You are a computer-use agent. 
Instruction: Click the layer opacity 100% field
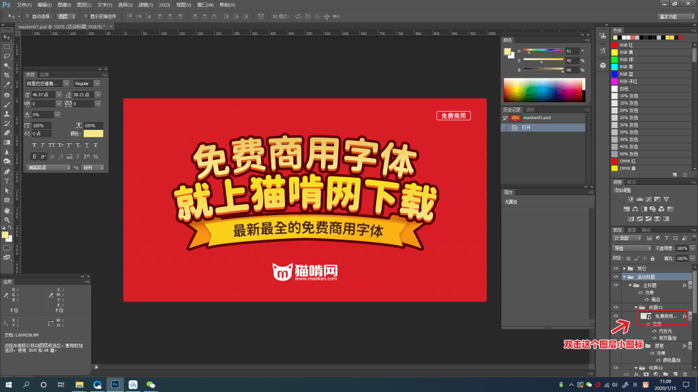tap(682, 248)
